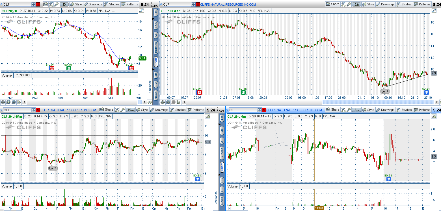Open Studies menu on 1h chart
Viewport: 441px width, 211px height.
(x=404, y=4)
